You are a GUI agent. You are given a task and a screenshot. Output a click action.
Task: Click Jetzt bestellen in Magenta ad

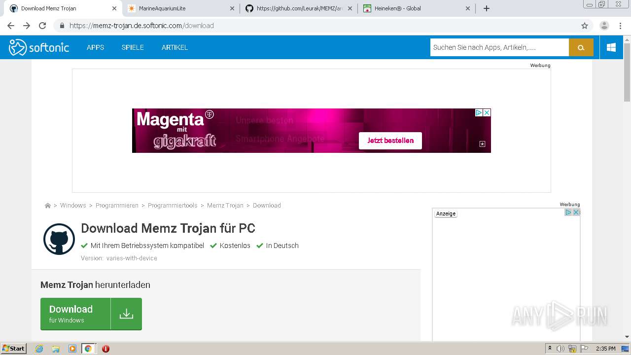coord(390,141)
